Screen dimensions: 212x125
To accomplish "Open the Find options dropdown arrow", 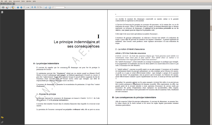I will (x=65, y=7).
